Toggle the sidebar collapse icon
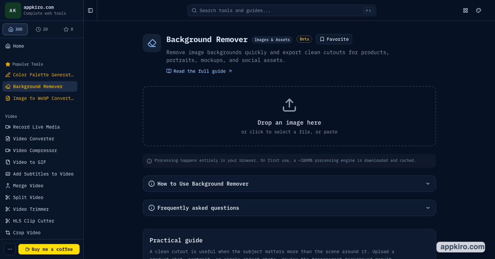This screenshot has height=259, width=495. (x=90, y=10)
